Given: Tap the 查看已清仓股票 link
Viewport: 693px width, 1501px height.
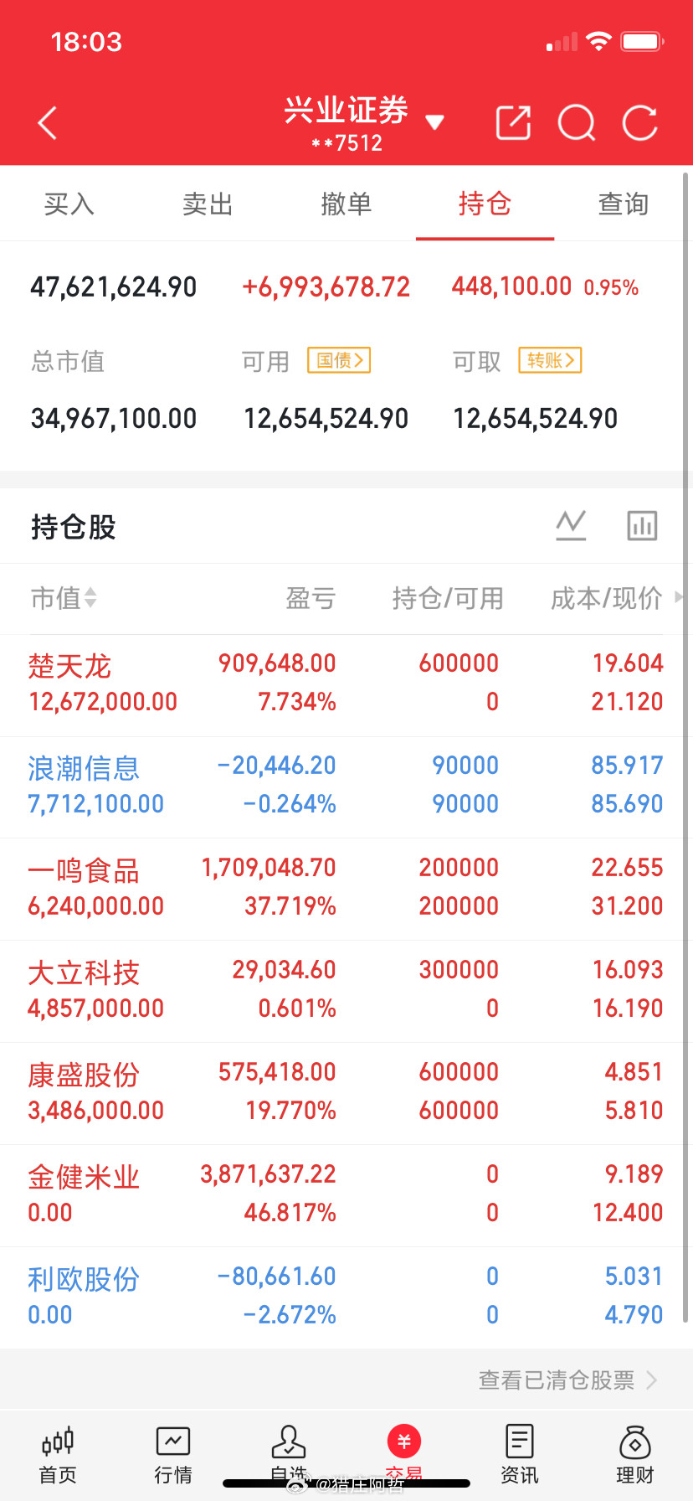Looking at the screenshot, I should pos(567,1380).
